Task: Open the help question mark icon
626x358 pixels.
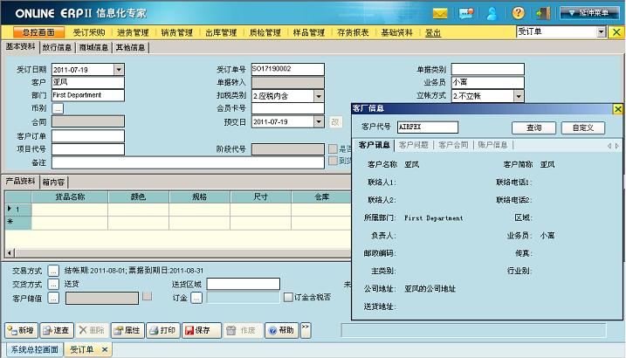Action: point(519,13)
